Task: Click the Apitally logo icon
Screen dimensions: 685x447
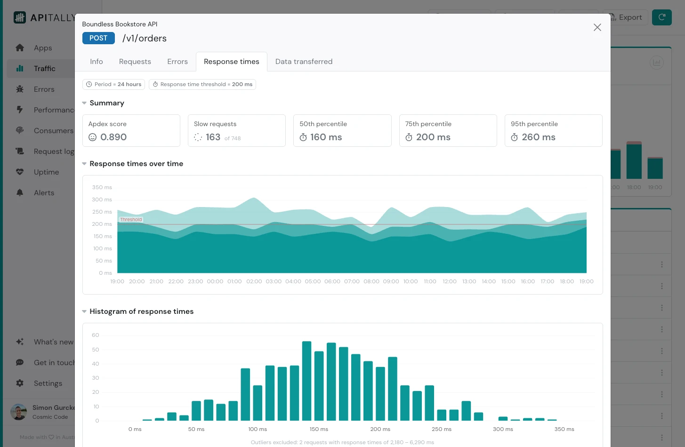Action: pyautogui.click(x=20, y=18)
